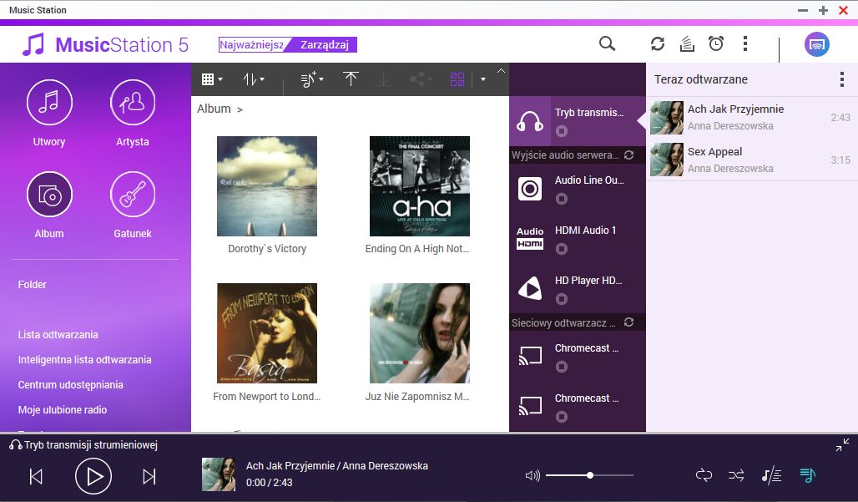Toggle shuffle playback mode

(x=736, y=475)
